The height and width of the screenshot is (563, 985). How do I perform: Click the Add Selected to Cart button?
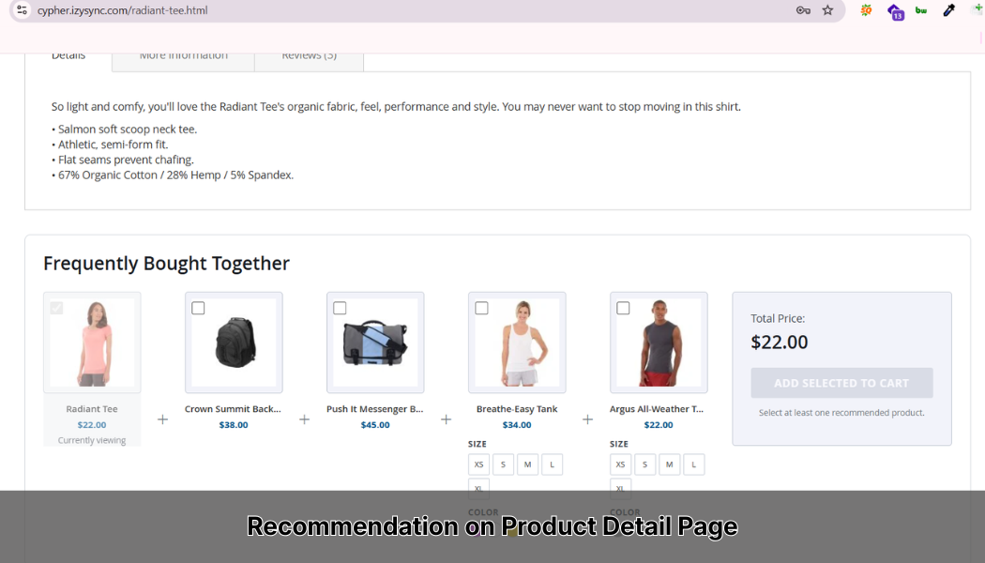coord(841,383)
